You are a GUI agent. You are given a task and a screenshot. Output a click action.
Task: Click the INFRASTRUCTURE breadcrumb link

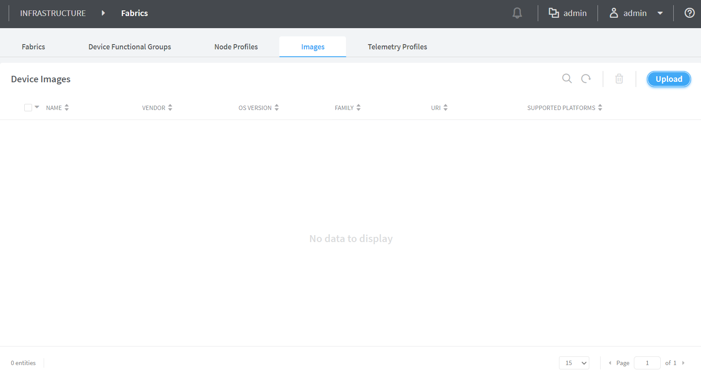[x=53, y=13]
